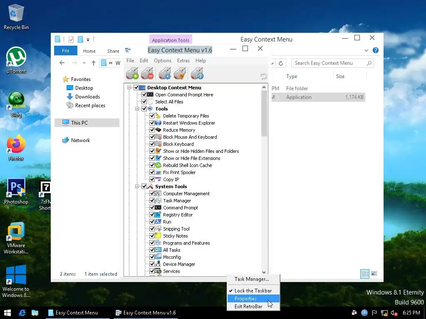Click the network warning tray icon
The height and width of the screenshot is (319, 426).
[384, 313]
